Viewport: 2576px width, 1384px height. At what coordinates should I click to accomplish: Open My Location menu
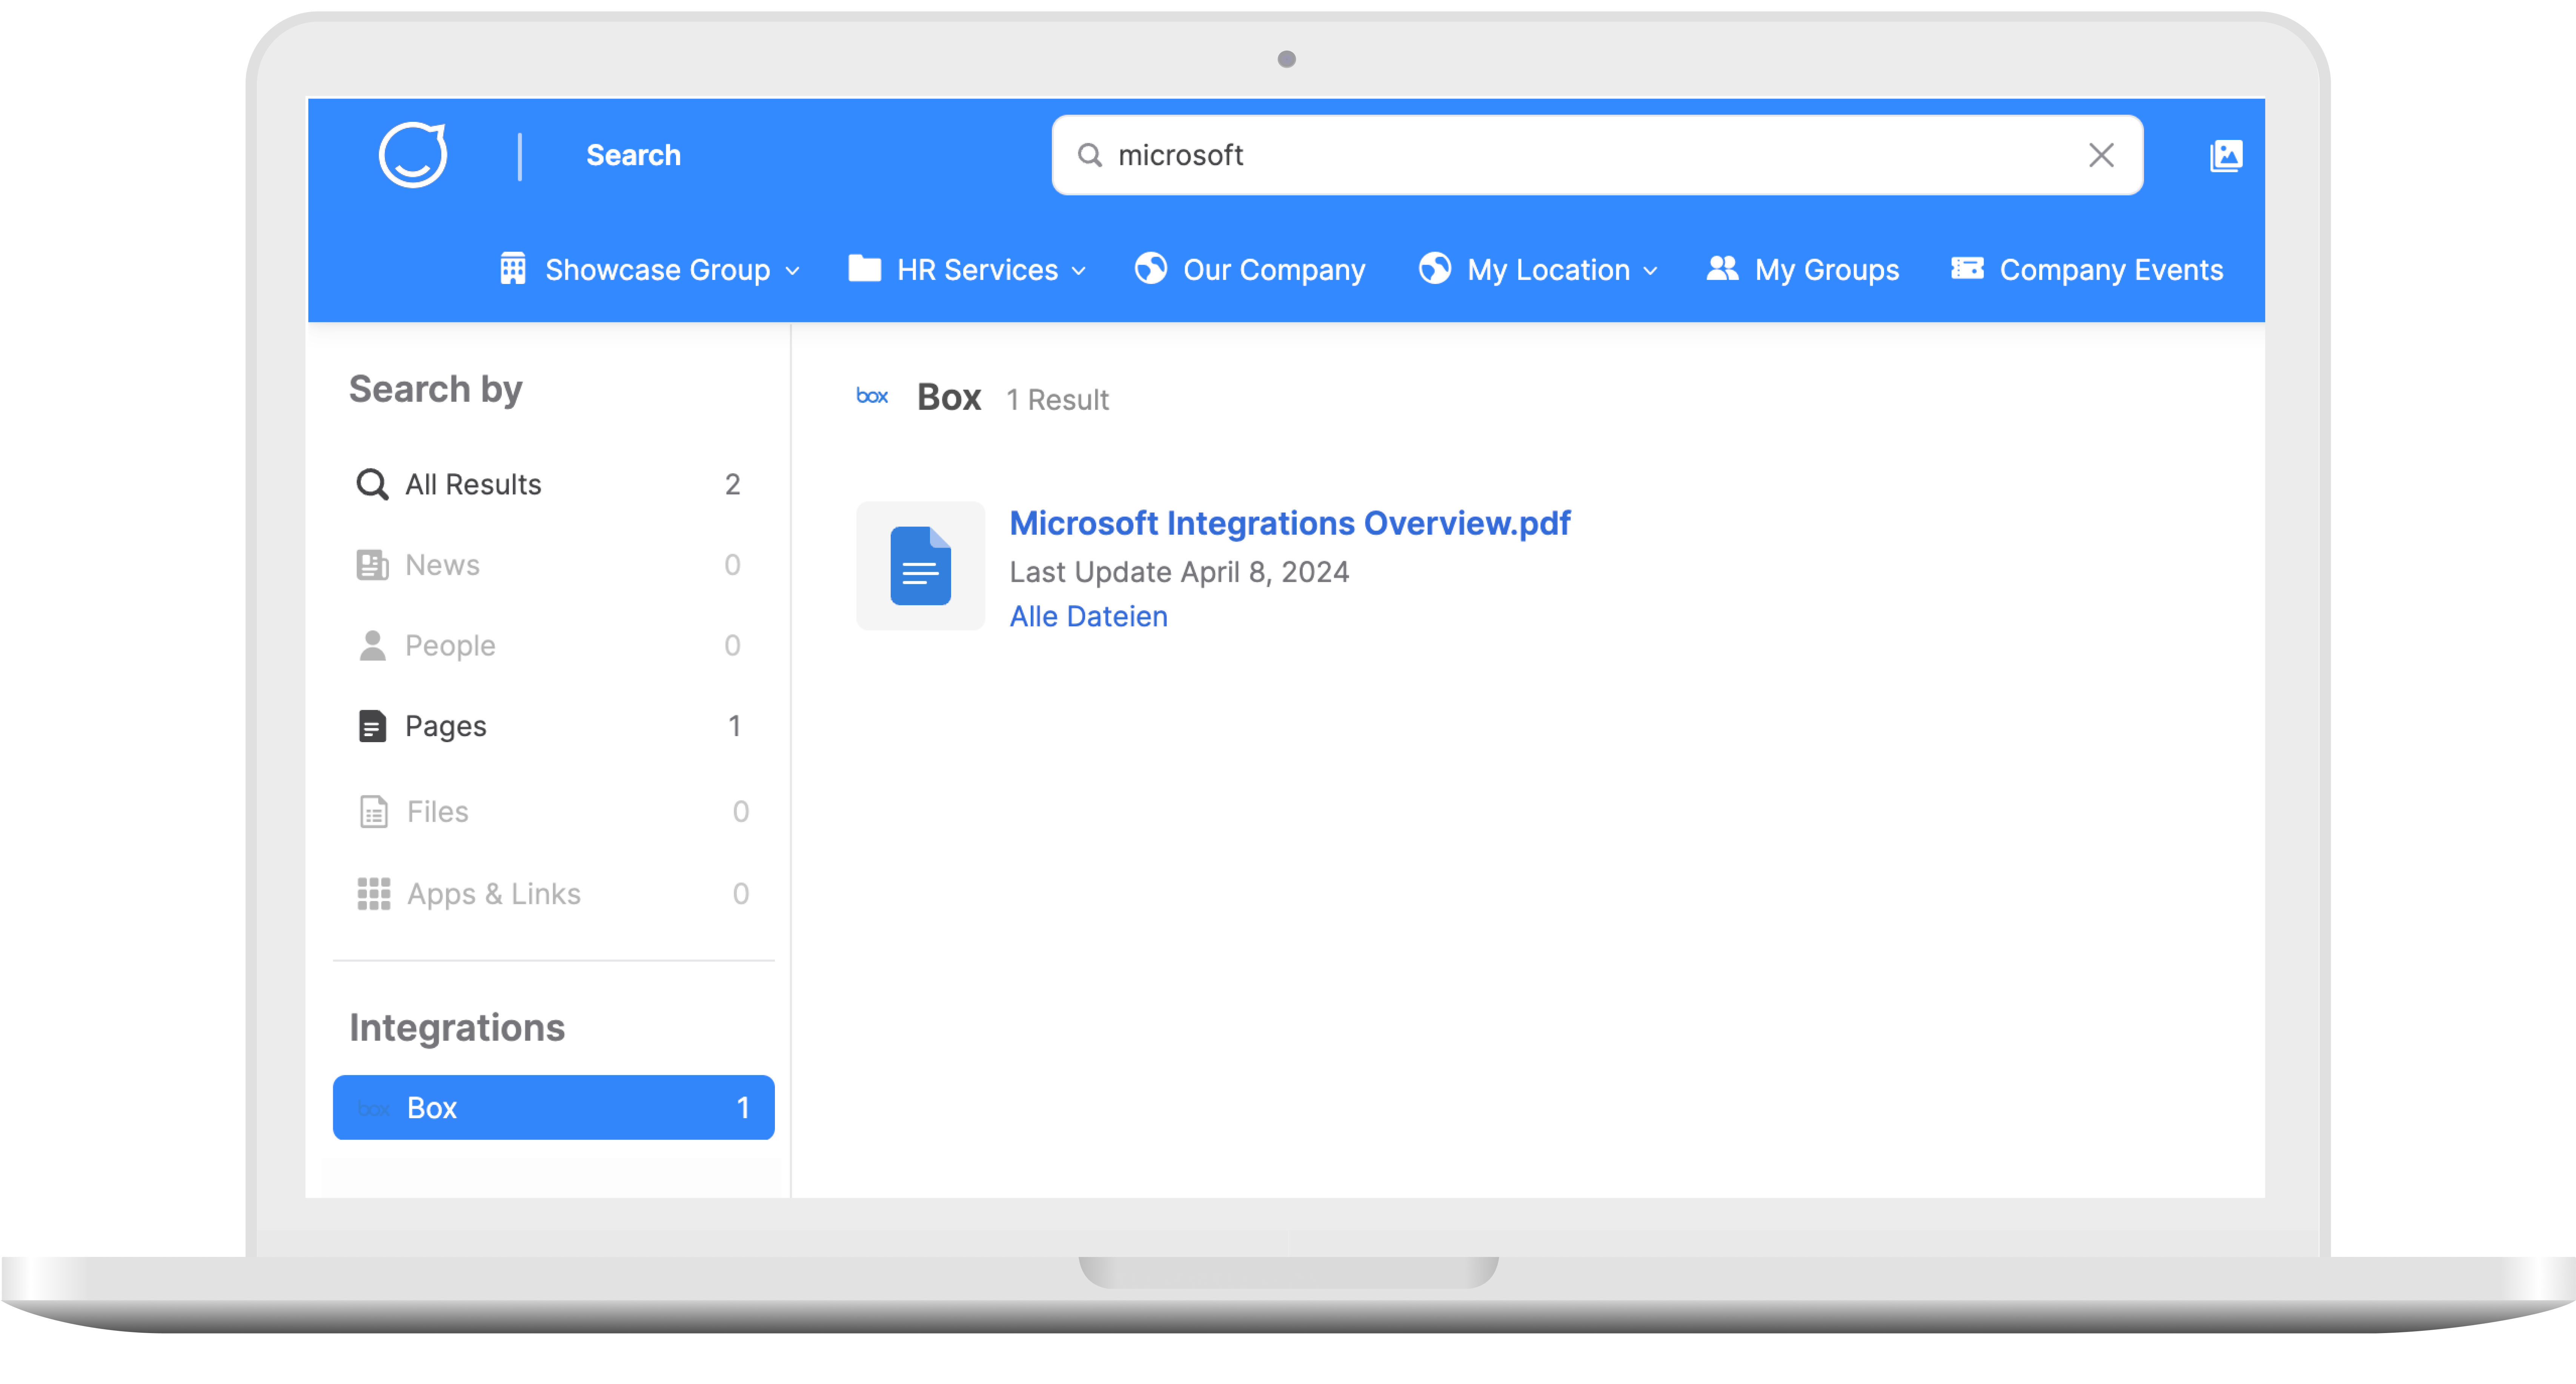pyautogui.click(x=1538, y=270)
